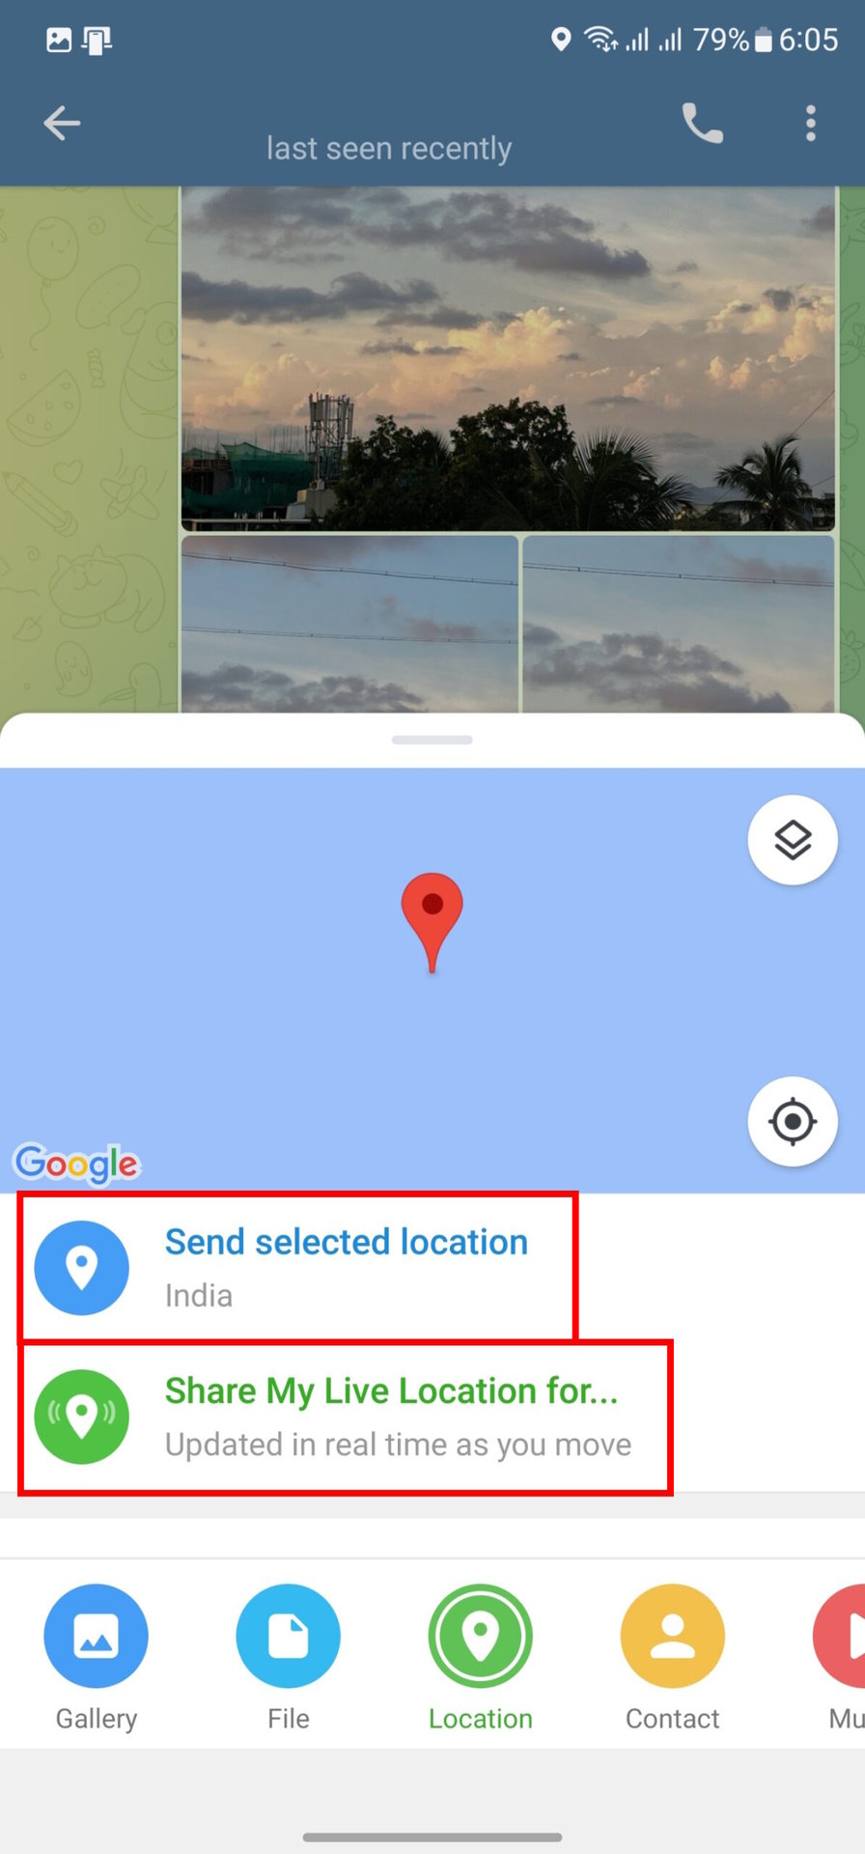The image size is (865, 1854).
Task: Open the three-dot overflow menu
Action: [810, 124]
